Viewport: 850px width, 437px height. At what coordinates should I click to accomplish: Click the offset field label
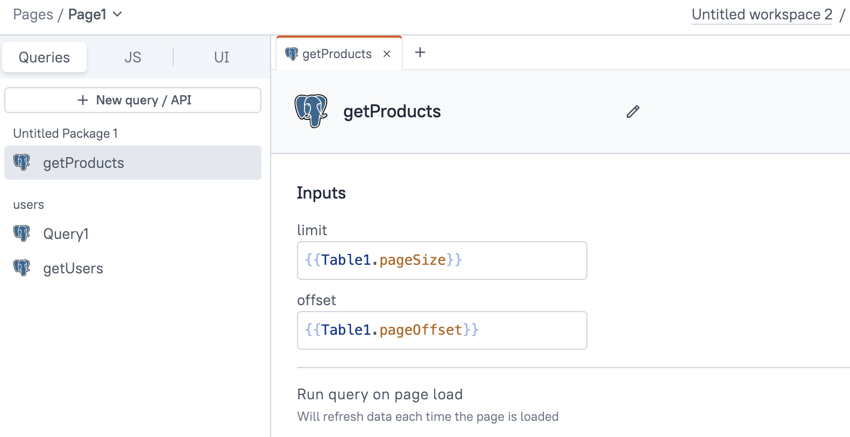[316, 300]
